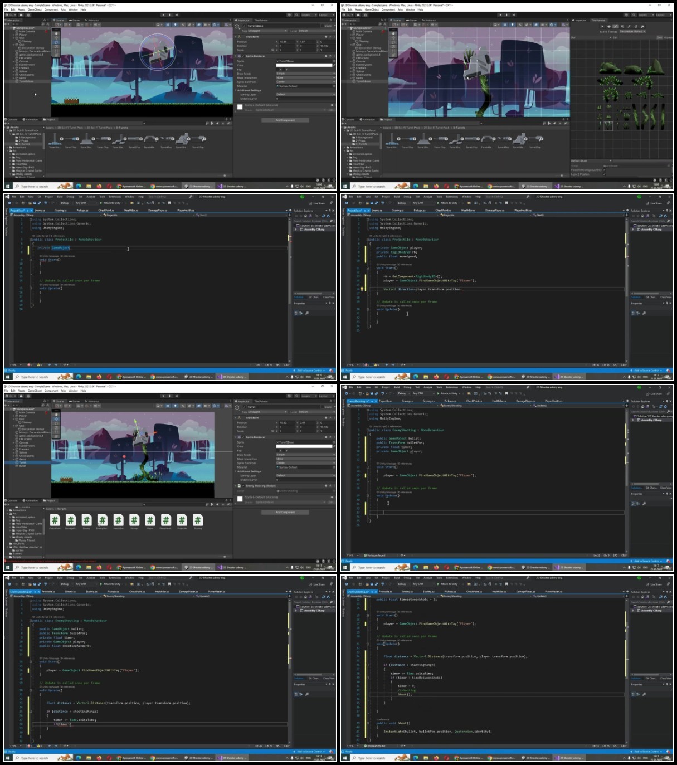Image resolution: width=677 pixels, height=765 pixels.
Task: Pick the arrow Select tool in Tile Palette toolbar
Action: tap(602, 26)
